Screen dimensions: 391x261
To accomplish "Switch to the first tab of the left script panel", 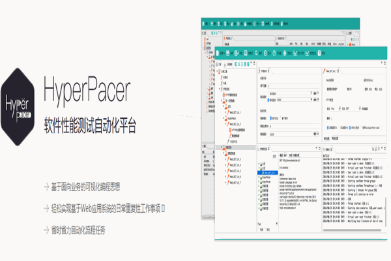I will point(219,65).
